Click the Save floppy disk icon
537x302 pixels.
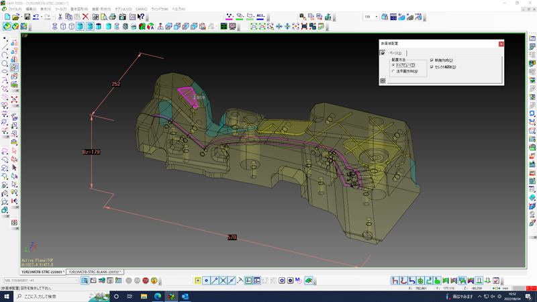(28, 17)
